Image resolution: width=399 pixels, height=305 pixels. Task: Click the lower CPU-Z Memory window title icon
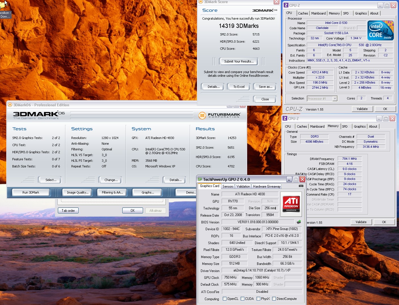click(x=285, y=118)
